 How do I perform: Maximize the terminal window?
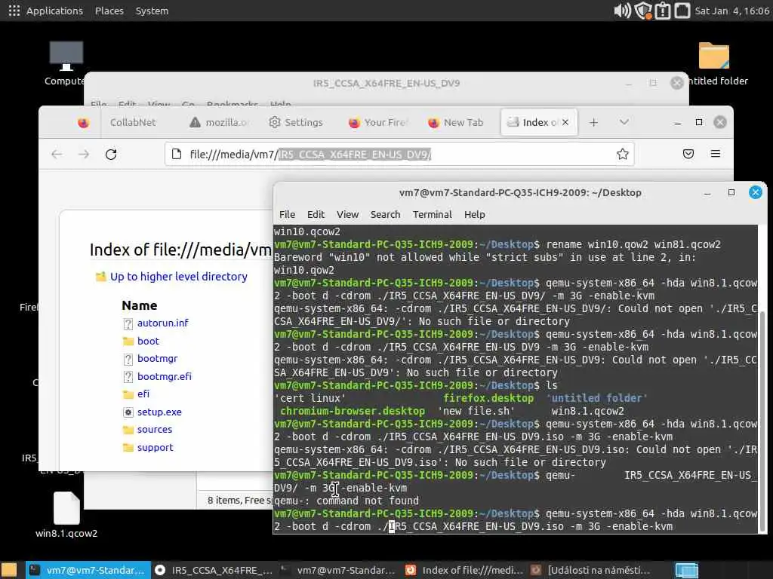(731, 192)
